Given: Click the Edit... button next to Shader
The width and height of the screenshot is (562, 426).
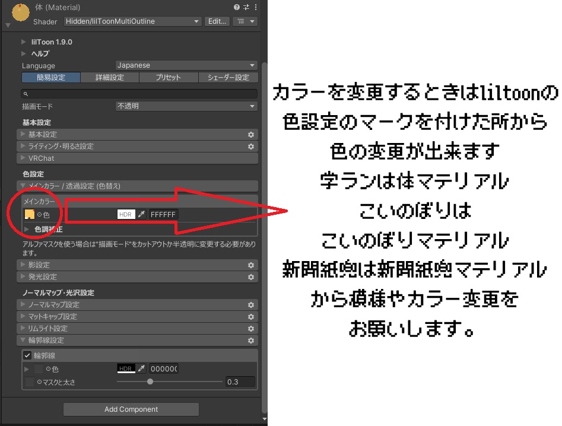Looking at the screenshot, I should click(217, 21).
